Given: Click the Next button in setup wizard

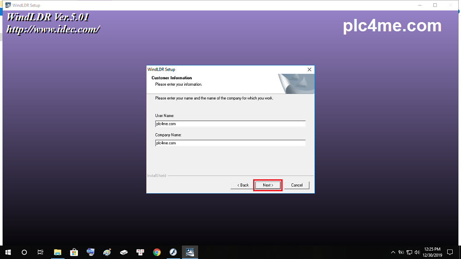Looking at the screenshot, I should click(x=268, y=185).
